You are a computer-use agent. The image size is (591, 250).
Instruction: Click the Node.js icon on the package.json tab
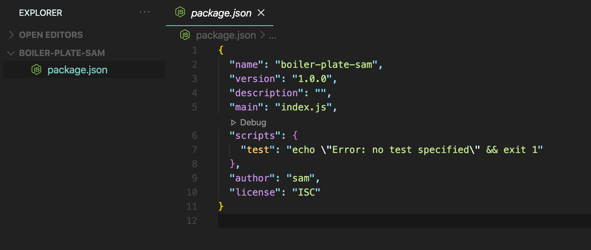(x=181, y=13)
